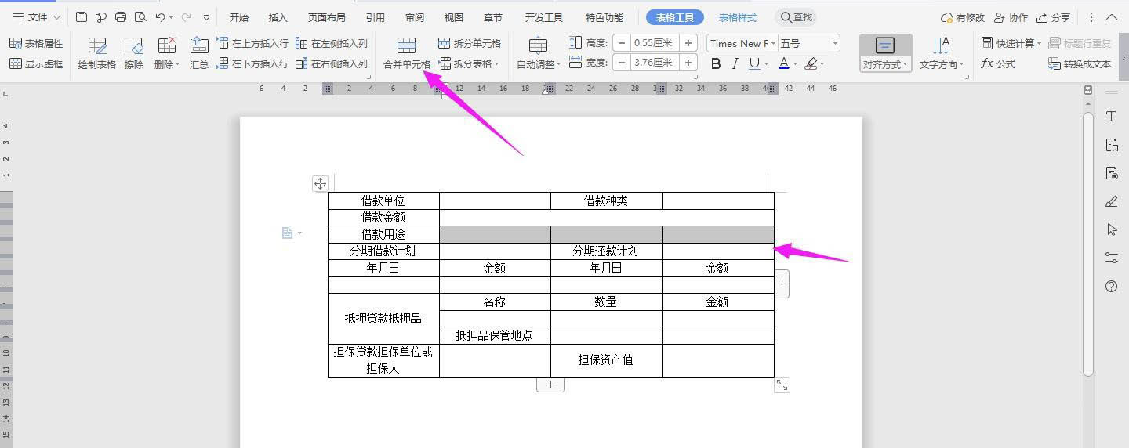Click the width value field 3.76厘米
This screenshot has width=1129, height=448.
655,63
